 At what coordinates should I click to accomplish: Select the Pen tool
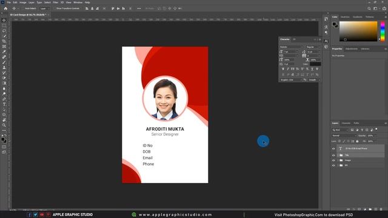pos(4,99)
